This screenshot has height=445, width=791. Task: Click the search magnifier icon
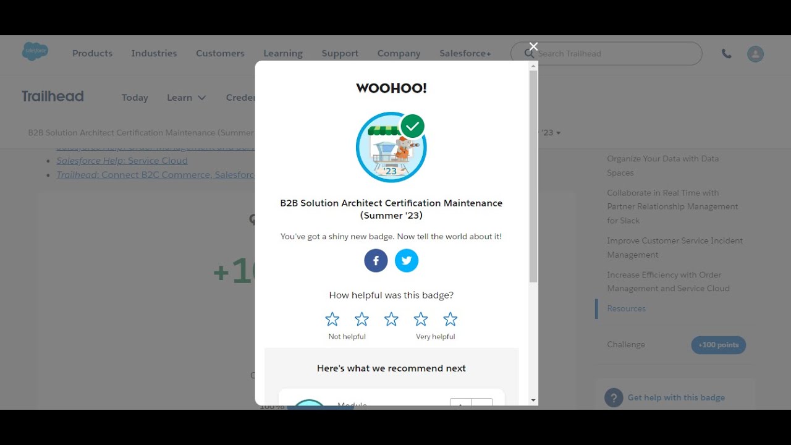(x=529, y=53)
